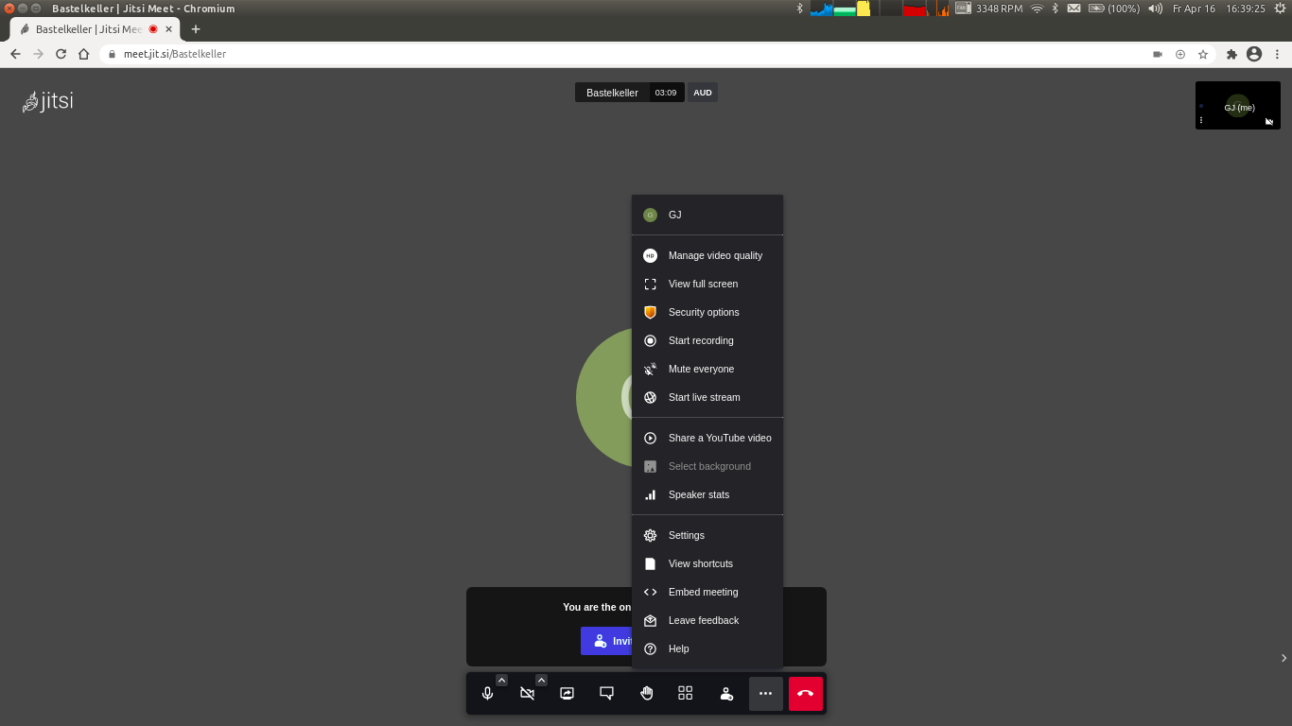Raise your hand
The width and height of the screenshot is (1292, 726).
(x=646, y=693)
